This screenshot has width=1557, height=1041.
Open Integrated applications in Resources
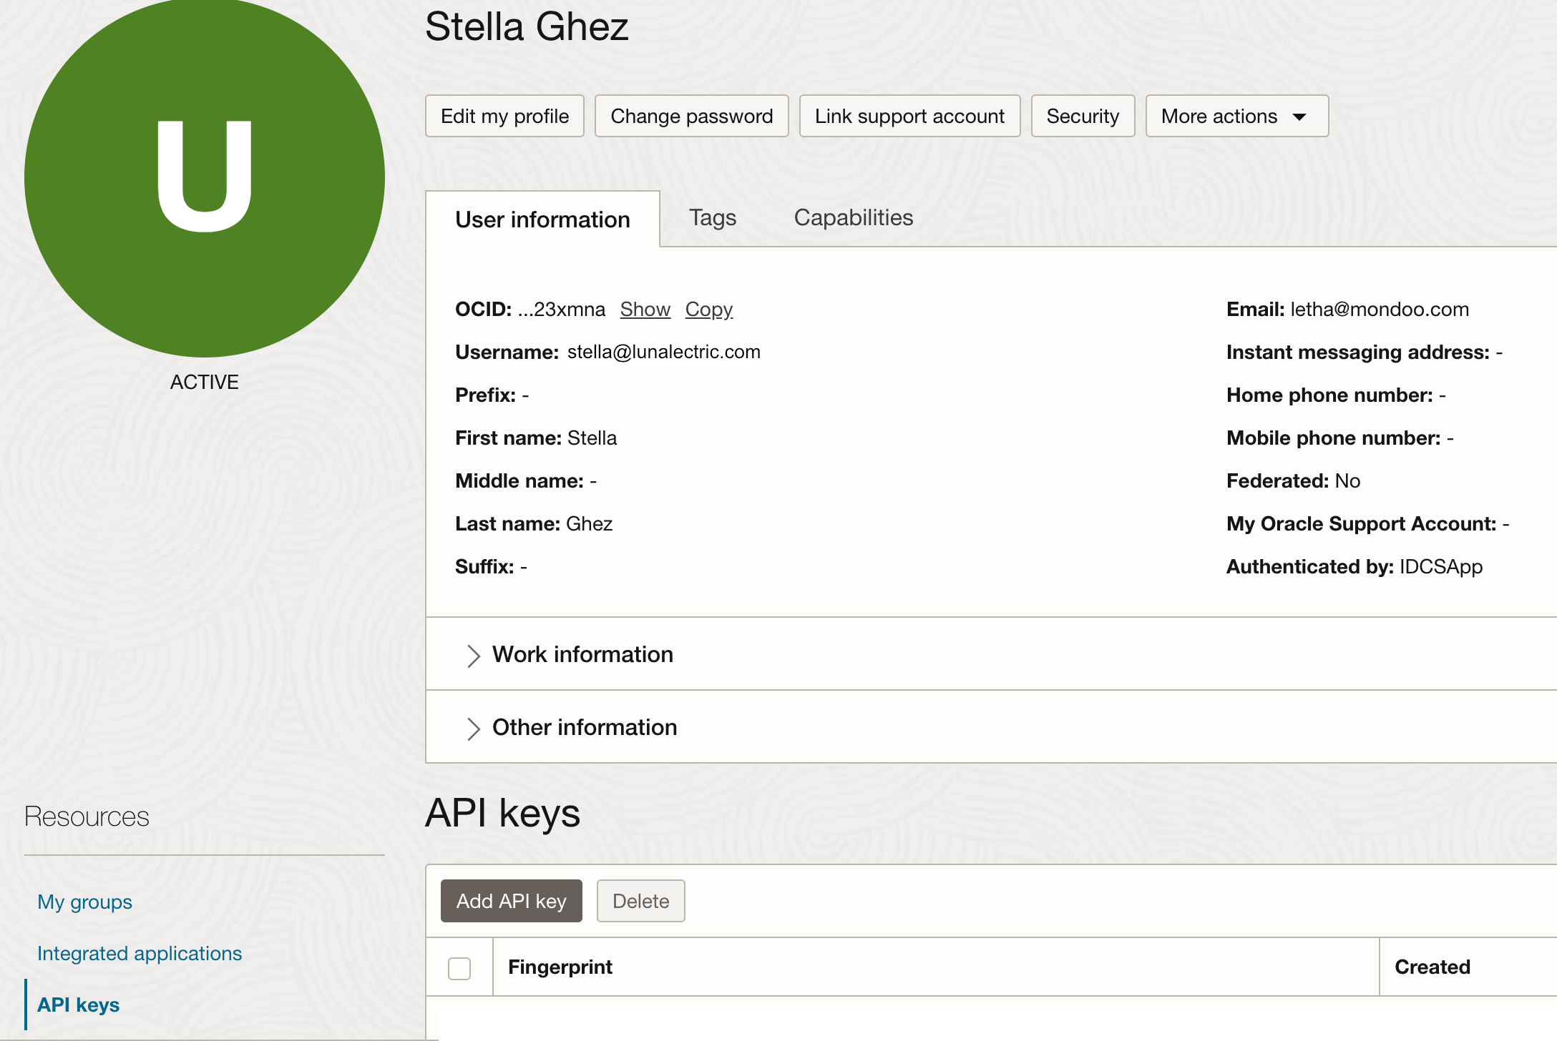(x=140, y=953)
